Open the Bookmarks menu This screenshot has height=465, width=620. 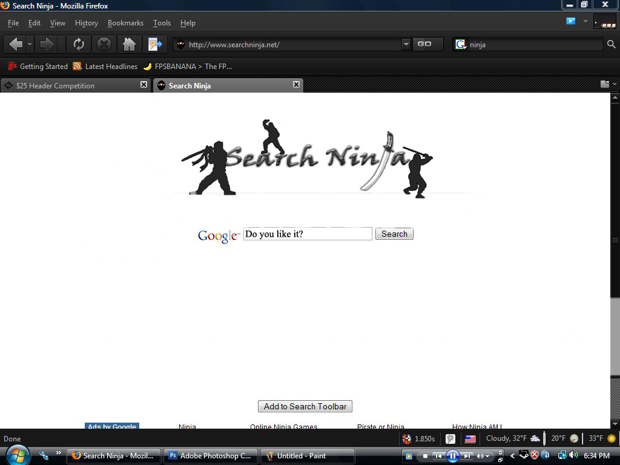pyautogui.click(x=125, y=23)
